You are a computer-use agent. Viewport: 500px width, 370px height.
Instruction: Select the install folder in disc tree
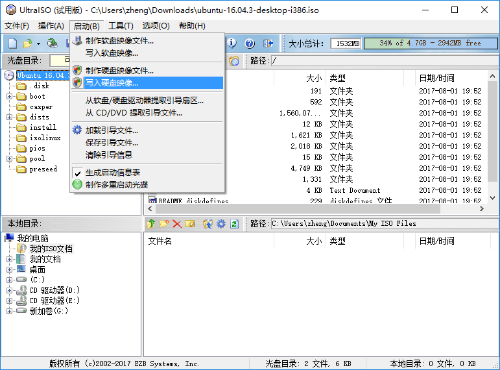(43, 127)
